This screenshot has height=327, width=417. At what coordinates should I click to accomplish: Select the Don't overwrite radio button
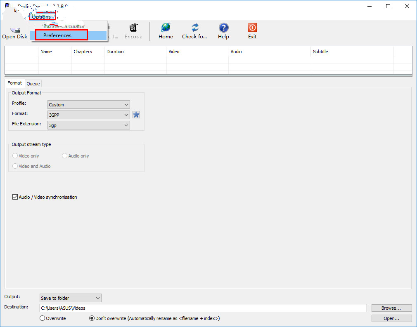point(92,318)
